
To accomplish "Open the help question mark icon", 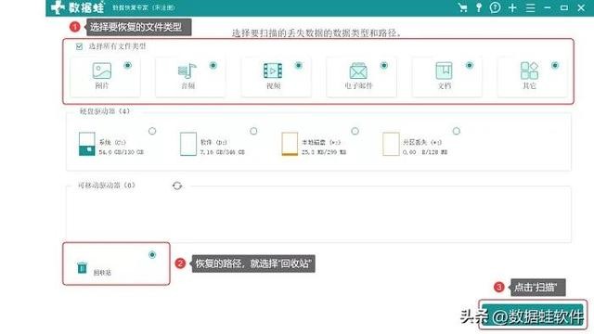I will (x=495, y=7).
